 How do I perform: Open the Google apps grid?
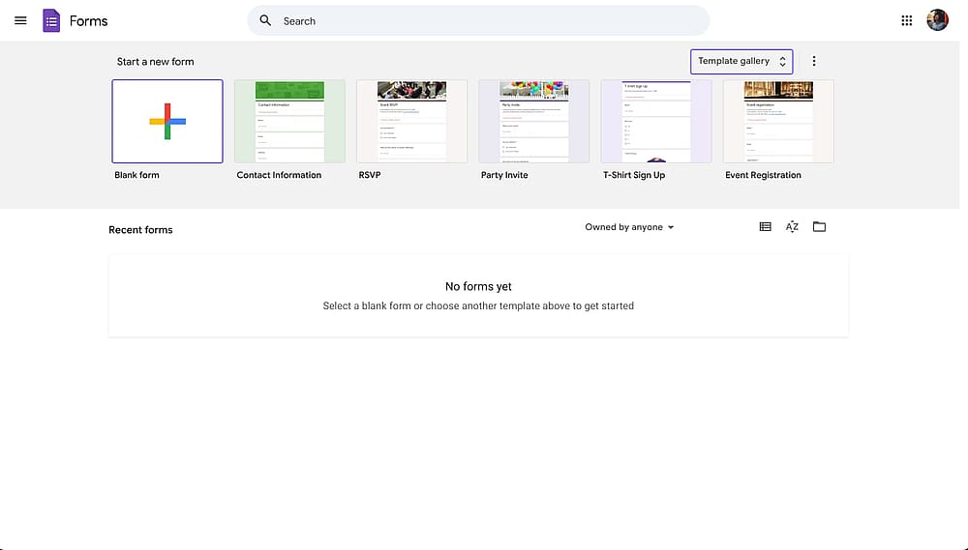[906, 21]
